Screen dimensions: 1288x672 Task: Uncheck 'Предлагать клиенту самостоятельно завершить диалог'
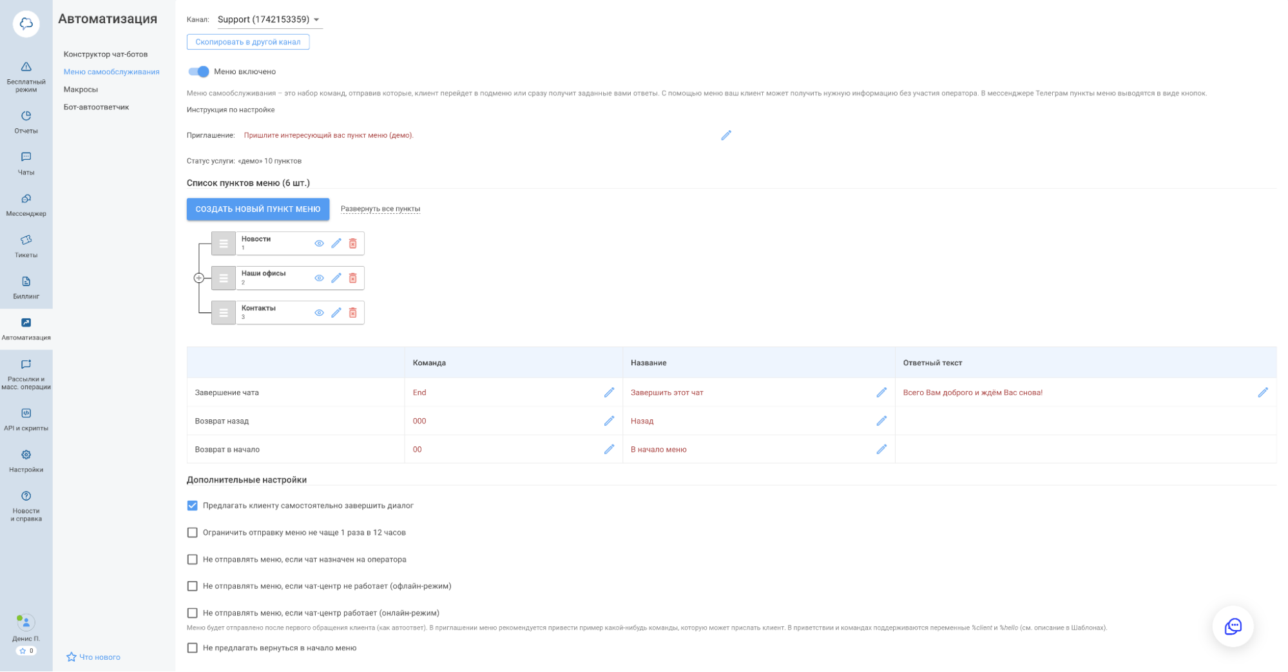193,506
